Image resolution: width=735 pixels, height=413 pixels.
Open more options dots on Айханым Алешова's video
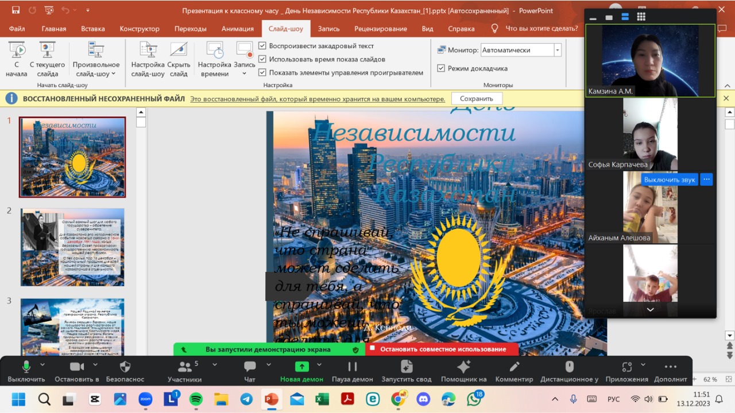coord(706,180)
